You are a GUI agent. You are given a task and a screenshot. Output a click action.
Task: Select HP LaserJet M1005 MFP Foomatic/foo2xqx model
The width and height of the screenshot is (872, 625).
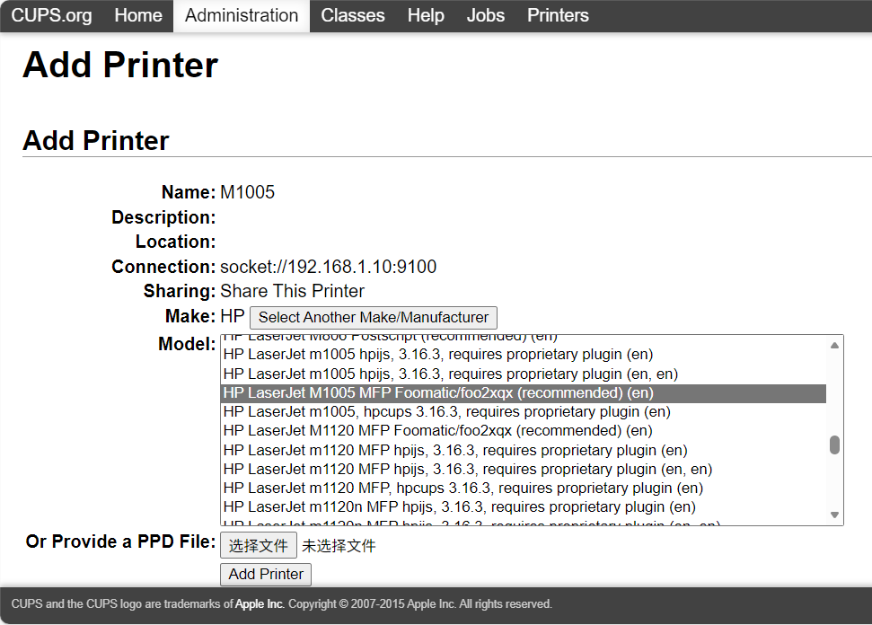(x=524, y=393)
